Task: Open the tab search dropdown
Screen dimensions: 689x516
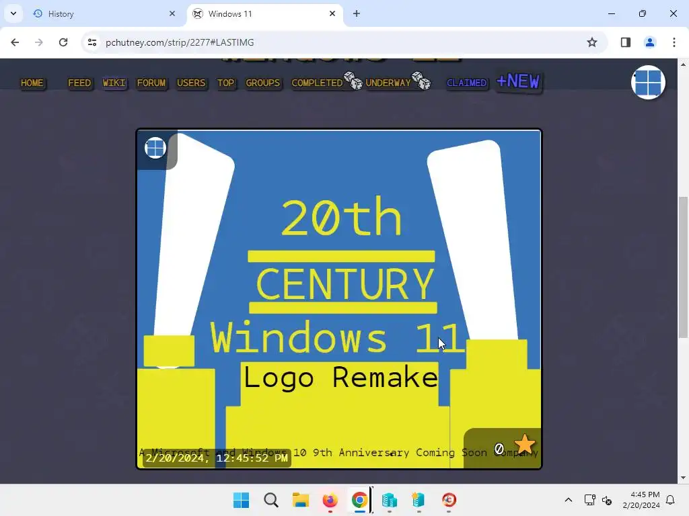Action: tap(13, 13)
